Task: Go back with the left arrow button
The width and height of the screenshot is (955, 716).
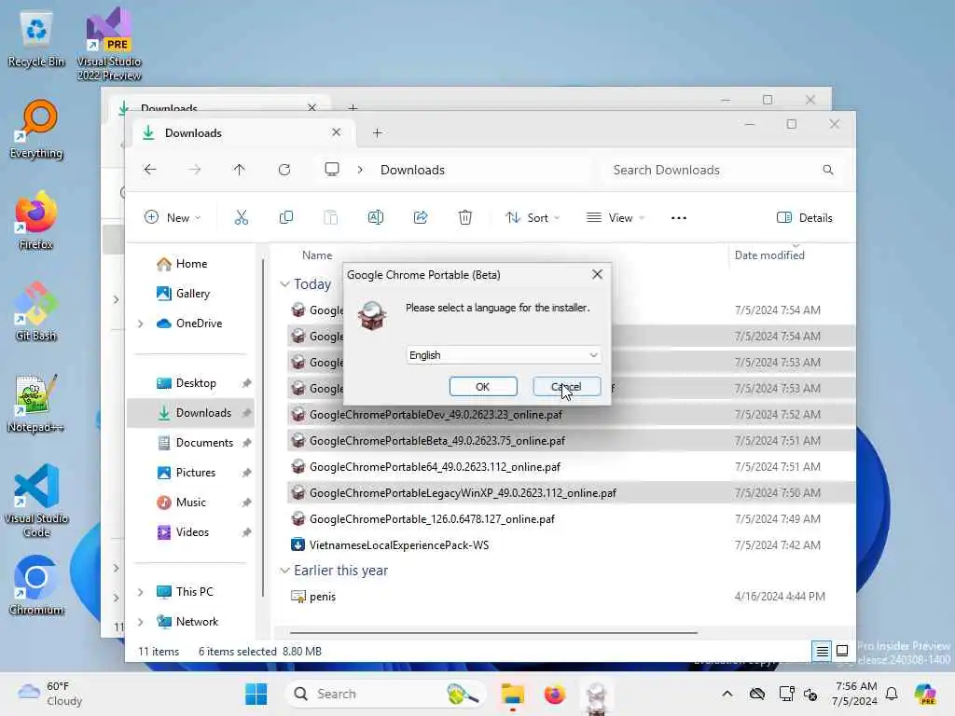Action: [150, 170]
